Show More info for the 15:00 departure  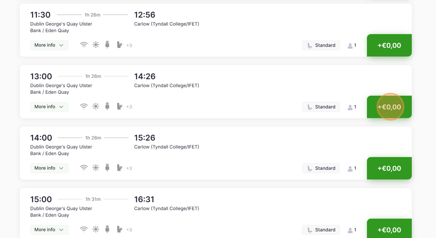[49, 230]
